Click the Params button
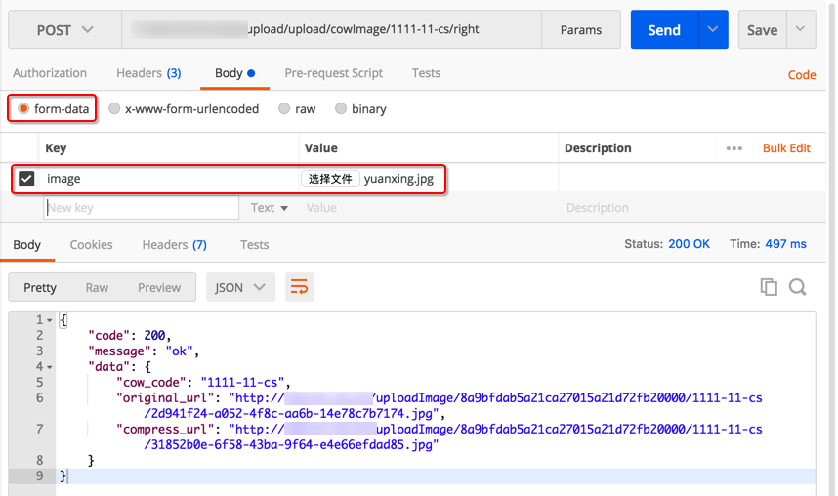 coord(580,30)
